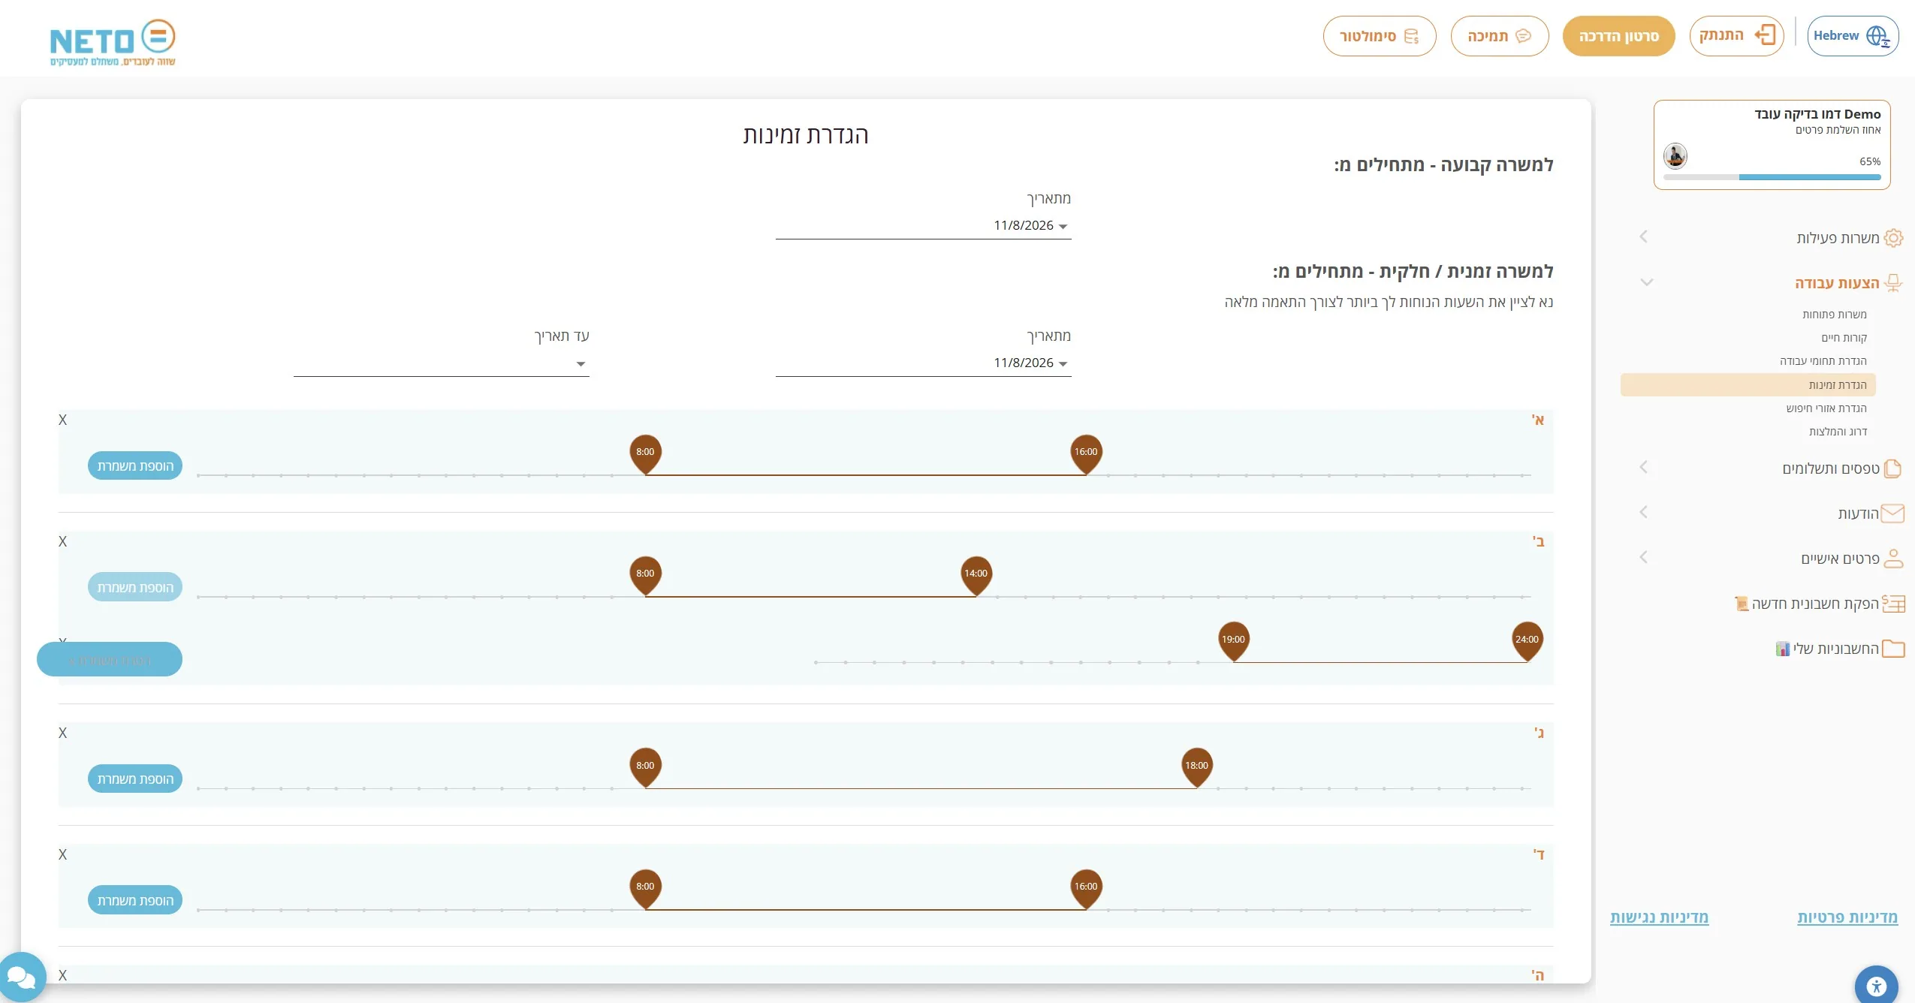
Task: Open the accessibility widget icon
Action: tap(1876, 986)
